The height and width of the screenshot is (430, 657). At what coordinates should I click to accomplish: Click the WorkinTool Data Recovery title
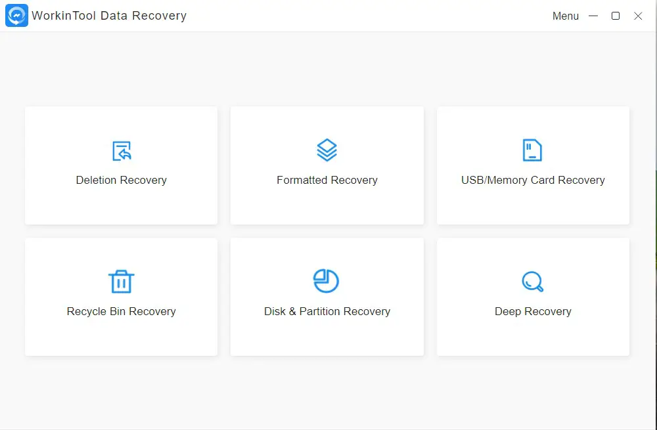click(109, 16)
